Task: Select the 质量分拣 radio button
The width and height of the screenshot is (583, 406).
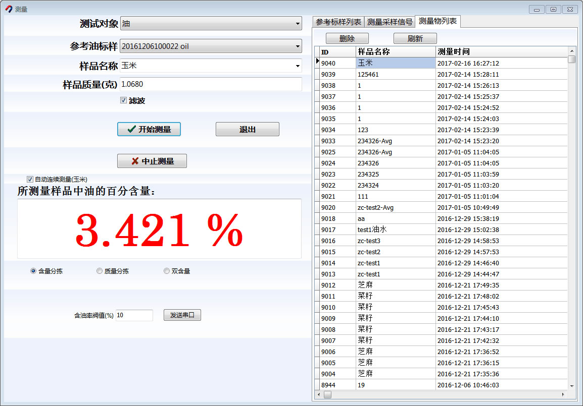Action: click(100, 271)
